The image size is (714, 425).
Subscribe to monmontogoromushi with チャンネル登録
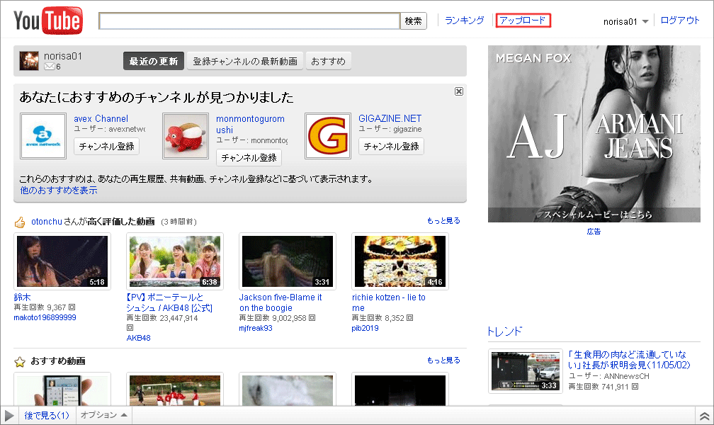click(249, 158)
